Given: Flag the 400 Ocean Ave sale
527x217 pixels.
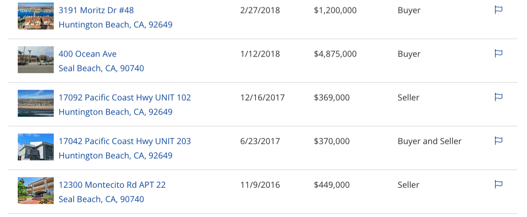Looking at the screenshot, I should point(498,53).
